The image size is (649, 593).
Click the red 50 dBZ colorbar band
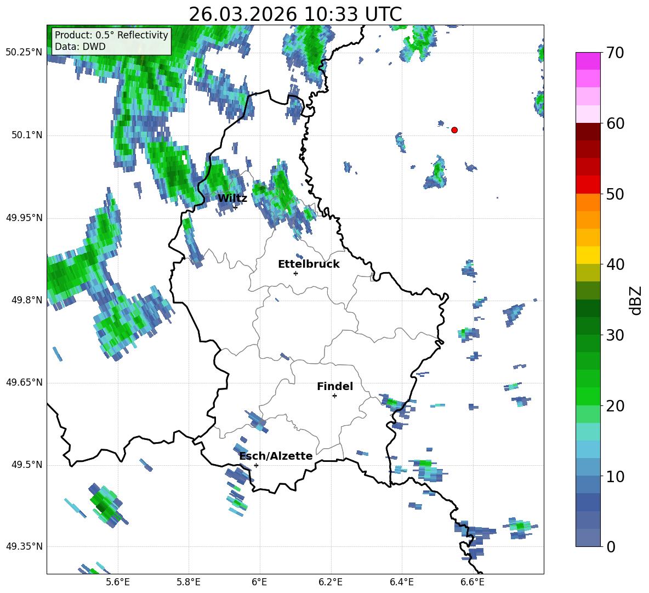[x=588, y=185]
